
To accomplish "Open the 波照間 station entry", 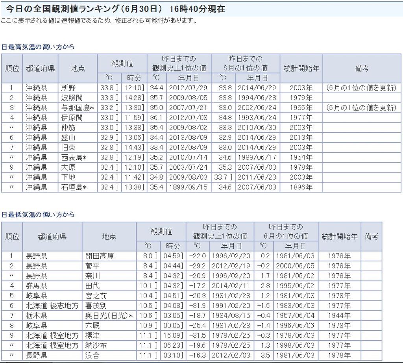I will click(72, 98).
